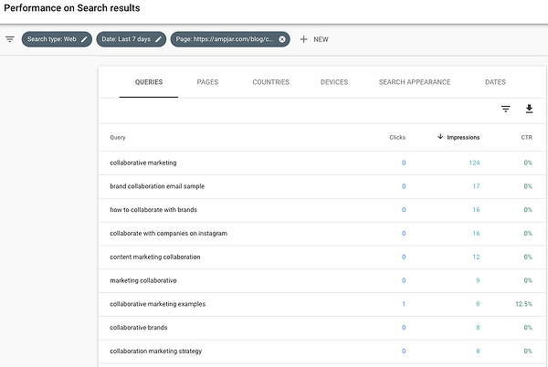The image size is (548, 367).
Task: Edit the Date: Last 7 days filter
Action: point(159,39)
